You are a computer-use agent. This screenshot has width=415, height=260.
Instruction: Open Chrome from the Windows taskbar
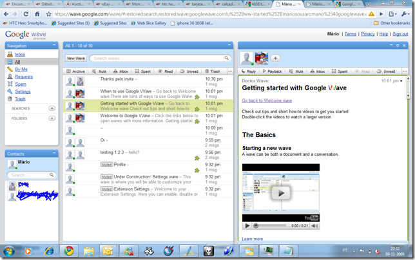tap(69, 251)
